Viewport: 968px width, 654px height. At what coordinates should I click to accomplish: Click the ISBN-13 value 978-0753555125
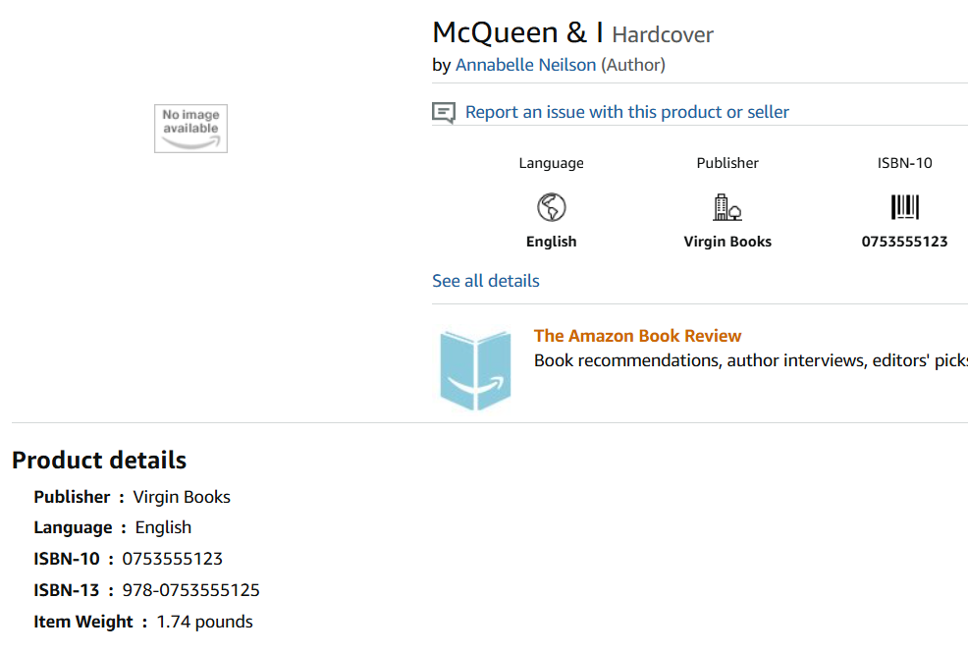click(x=190, y=590)
